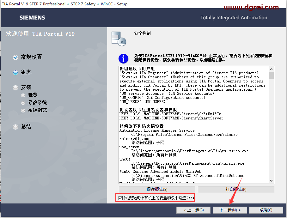
Task: Continue with 下一步(N) button
Action: pos(230,210)
